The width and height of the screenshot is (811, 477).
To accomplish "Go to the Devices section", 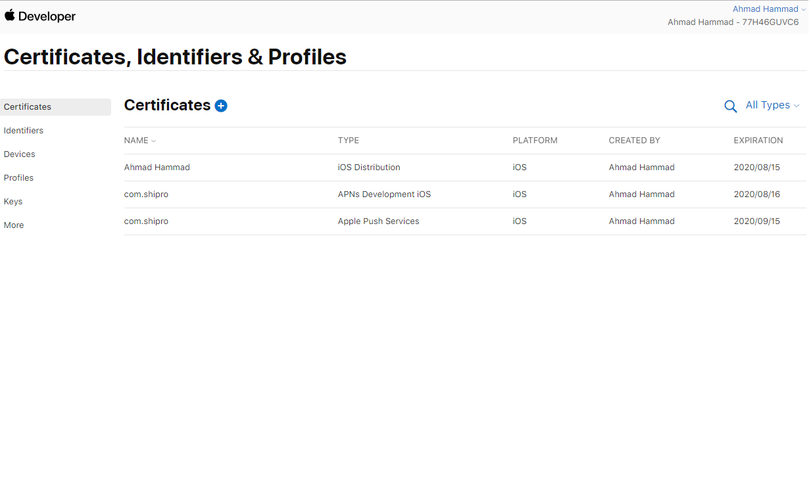I will click(x=20, y=154).
